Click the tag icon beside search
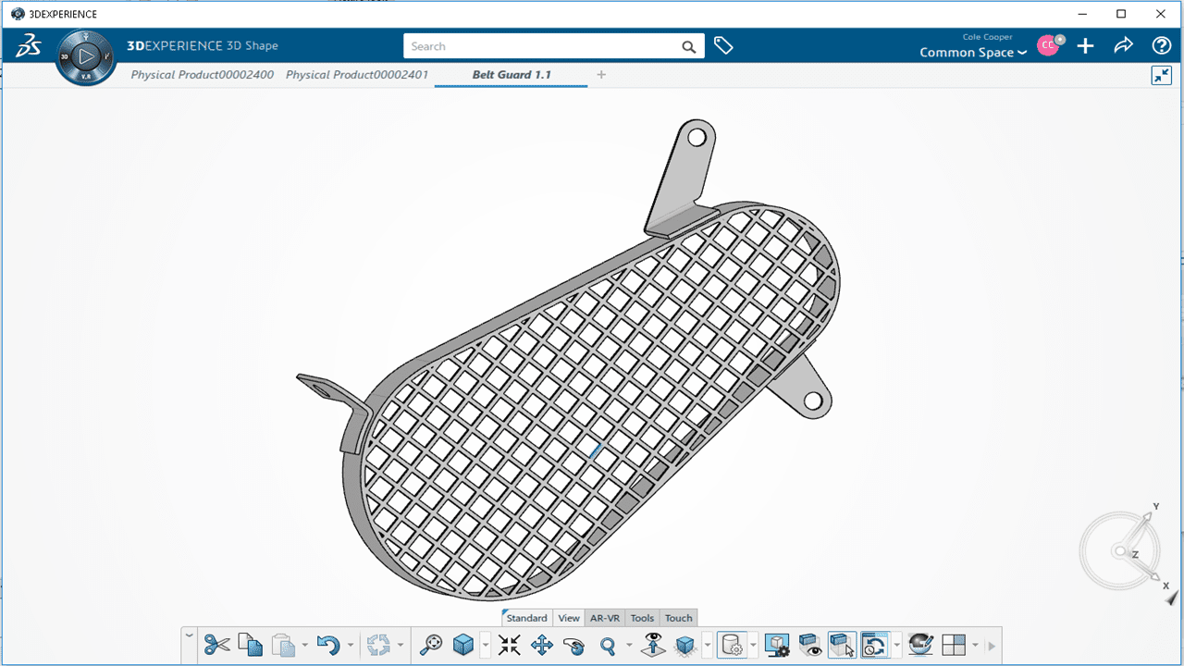The width and height of the screenshot is (1184, 666). click(x=723, y=46)
